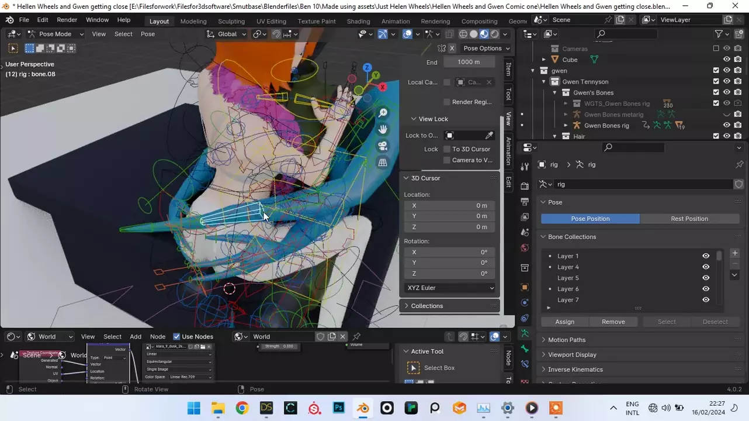Screen dimensions: 749x421
Task: Toggle camera view with the camera gizmo
Action: (x=383, y=146)
